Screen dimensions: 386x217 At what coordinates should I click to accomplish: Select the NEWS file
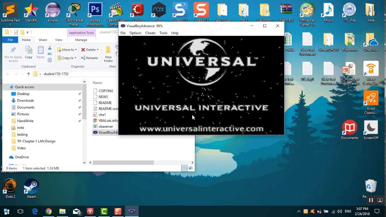(x=100, y=97)
